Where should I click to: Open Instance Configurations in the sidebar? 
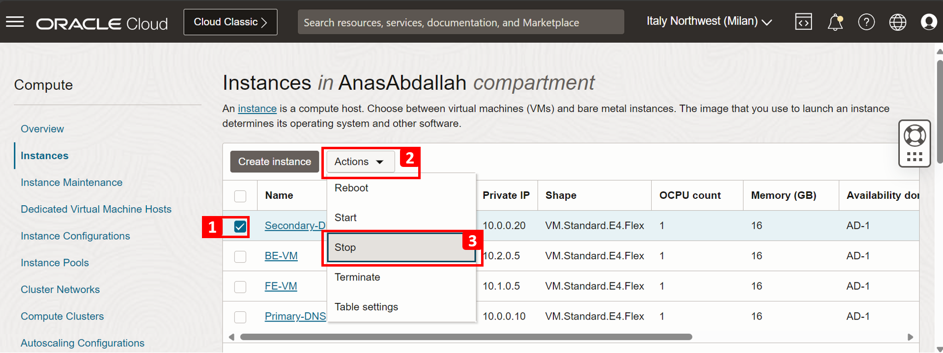pos(76,236)
